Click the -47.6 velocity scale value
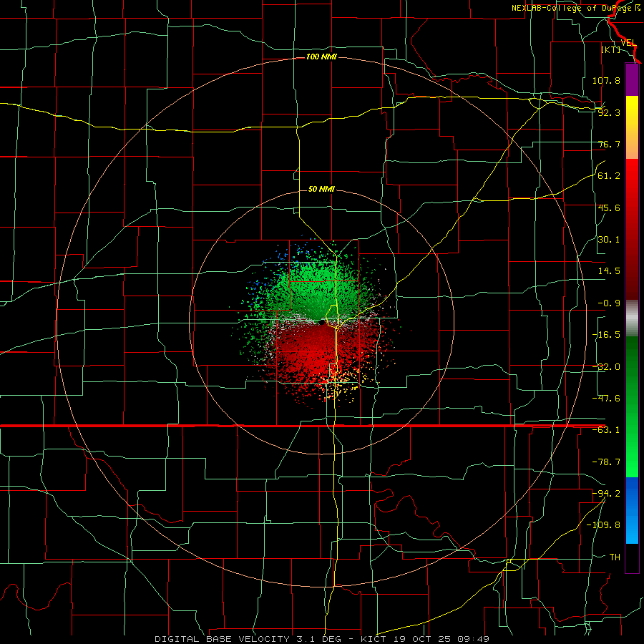644x644 pixels. [x=606, y=399]
